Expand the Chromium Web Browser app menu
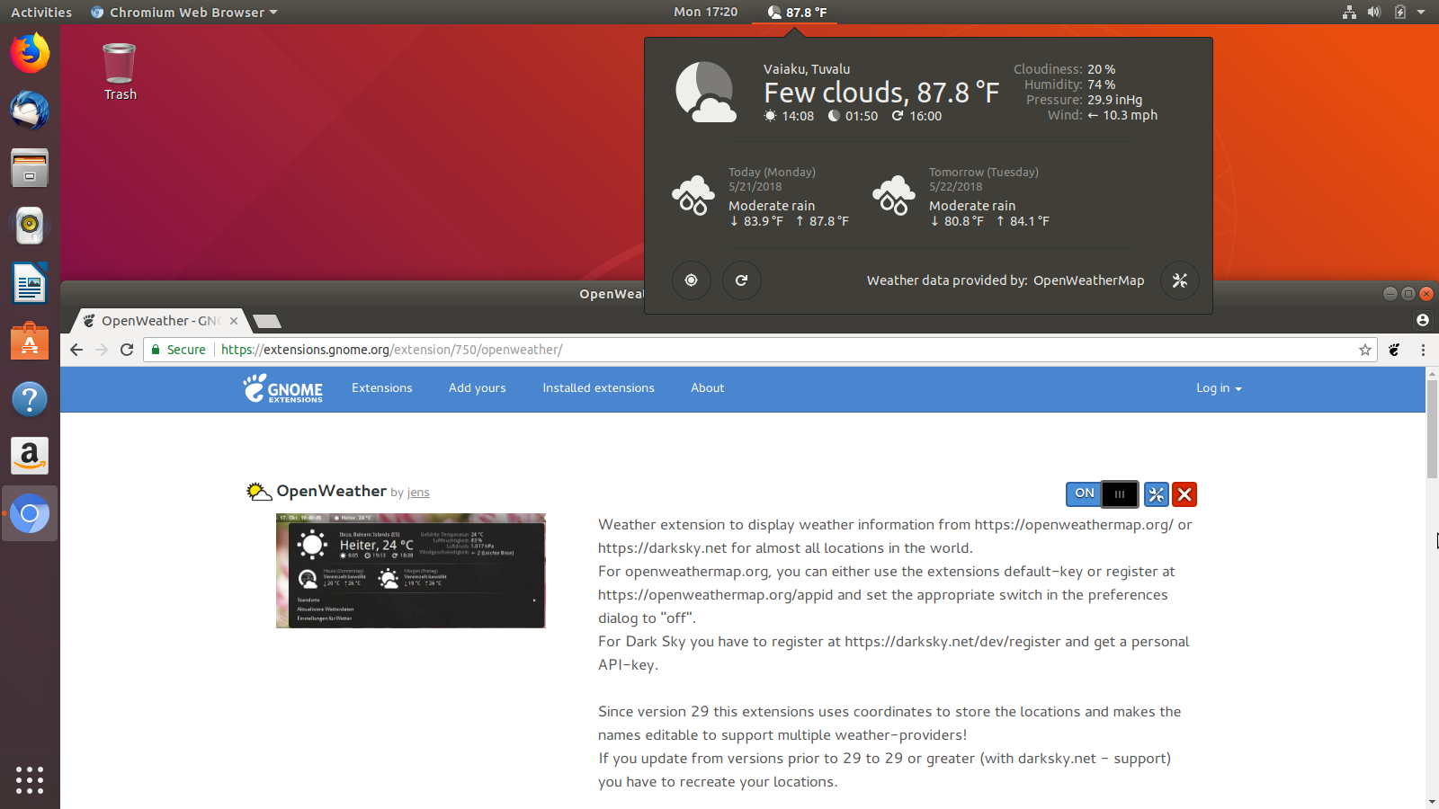This screenshot has height=809, width=1439. coord(184,12)
